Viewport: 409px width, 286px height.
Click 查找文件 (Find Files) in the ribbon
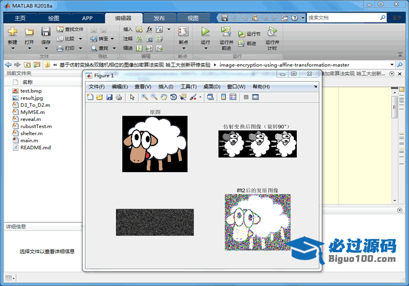click(70, 29)
